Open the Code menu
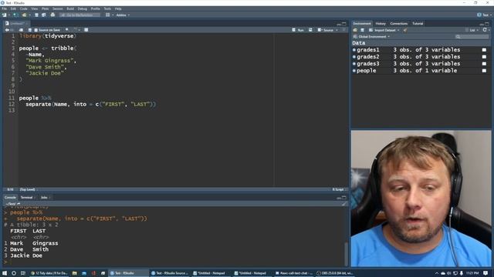The width and height of the screenshot is (494, 277). pyautogui.click(x=24, y=8)
